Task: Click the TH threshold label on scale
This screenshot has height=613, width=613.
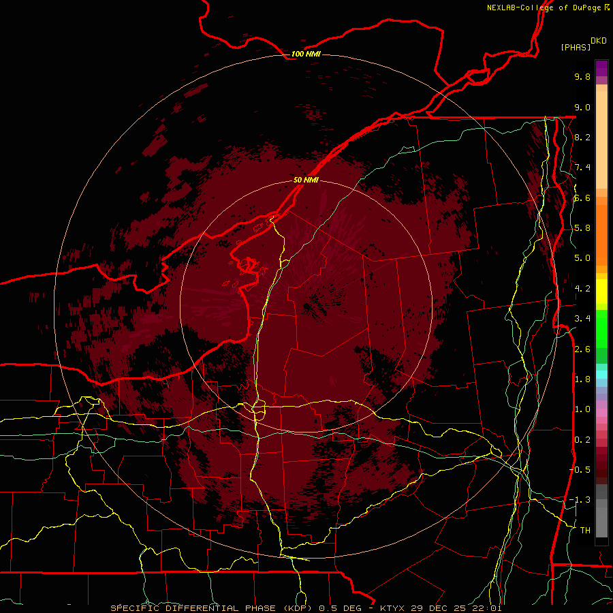Action: 585,530
